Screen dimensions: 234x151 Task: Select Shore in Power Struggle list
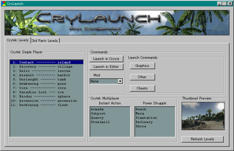pos(155,126)
